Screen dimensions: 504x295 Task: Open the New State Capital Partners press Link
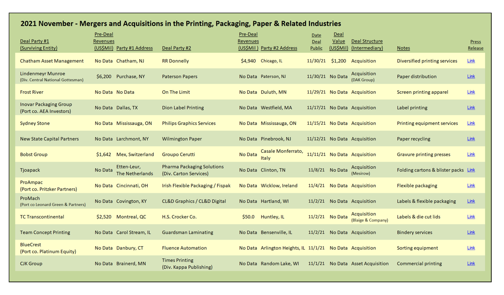click(x=471, y=139)
